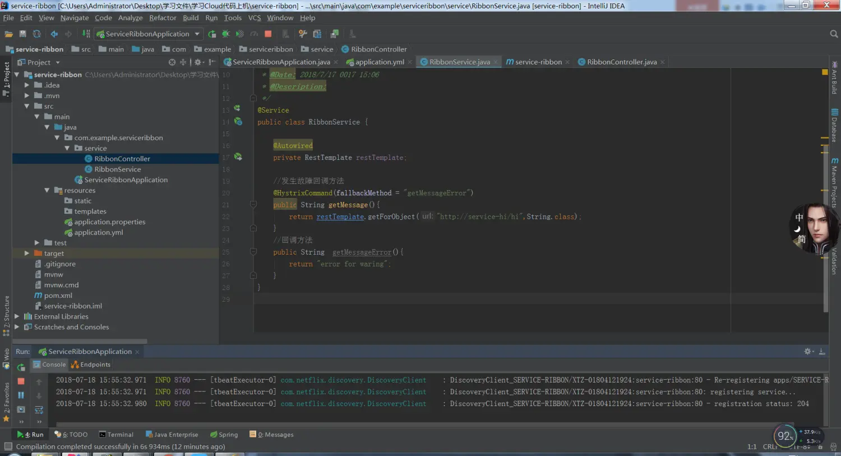Open Project panel settings gear
The width and height of the screenshot is (841, 456).
[198, 62]
